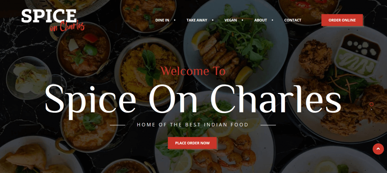This screenshot has height=173, width=387.
Task: Open the About page
Action: 260,20
